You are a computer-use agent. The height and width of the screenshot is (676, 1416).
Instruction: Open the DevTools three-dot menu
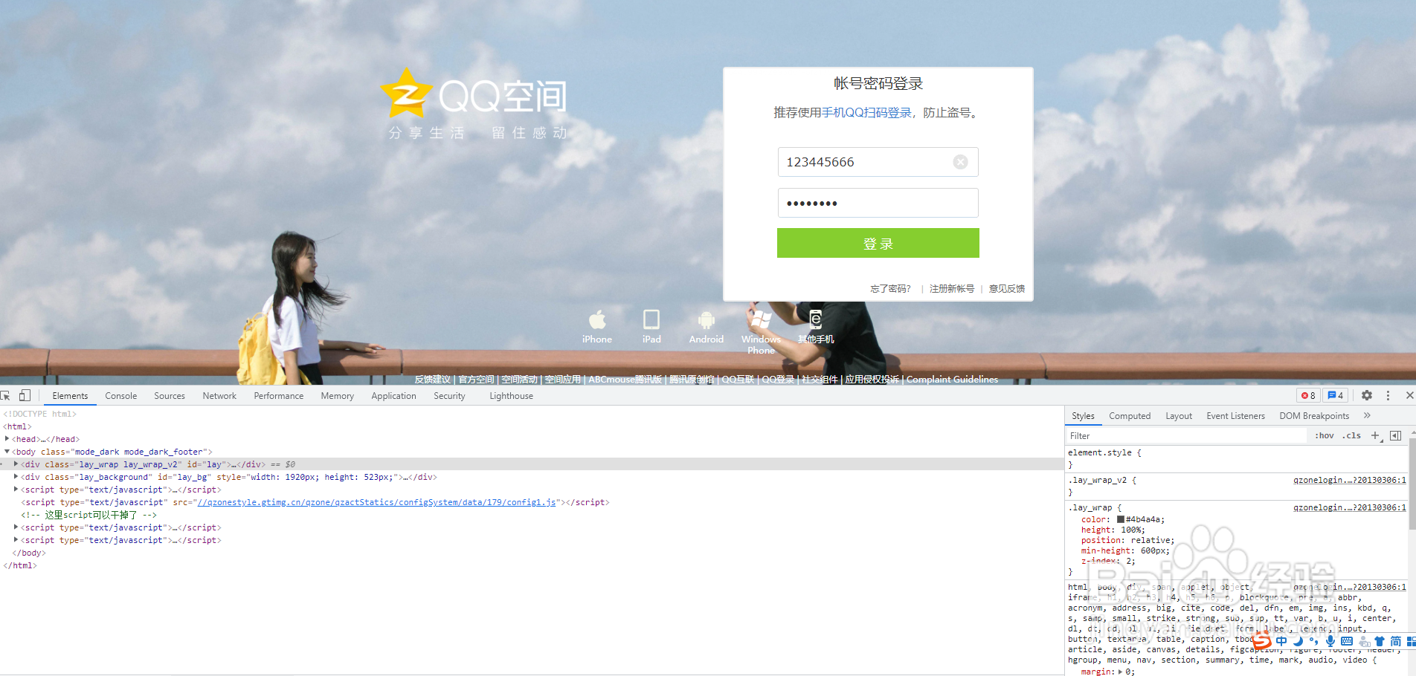(x=1388, y=395)
